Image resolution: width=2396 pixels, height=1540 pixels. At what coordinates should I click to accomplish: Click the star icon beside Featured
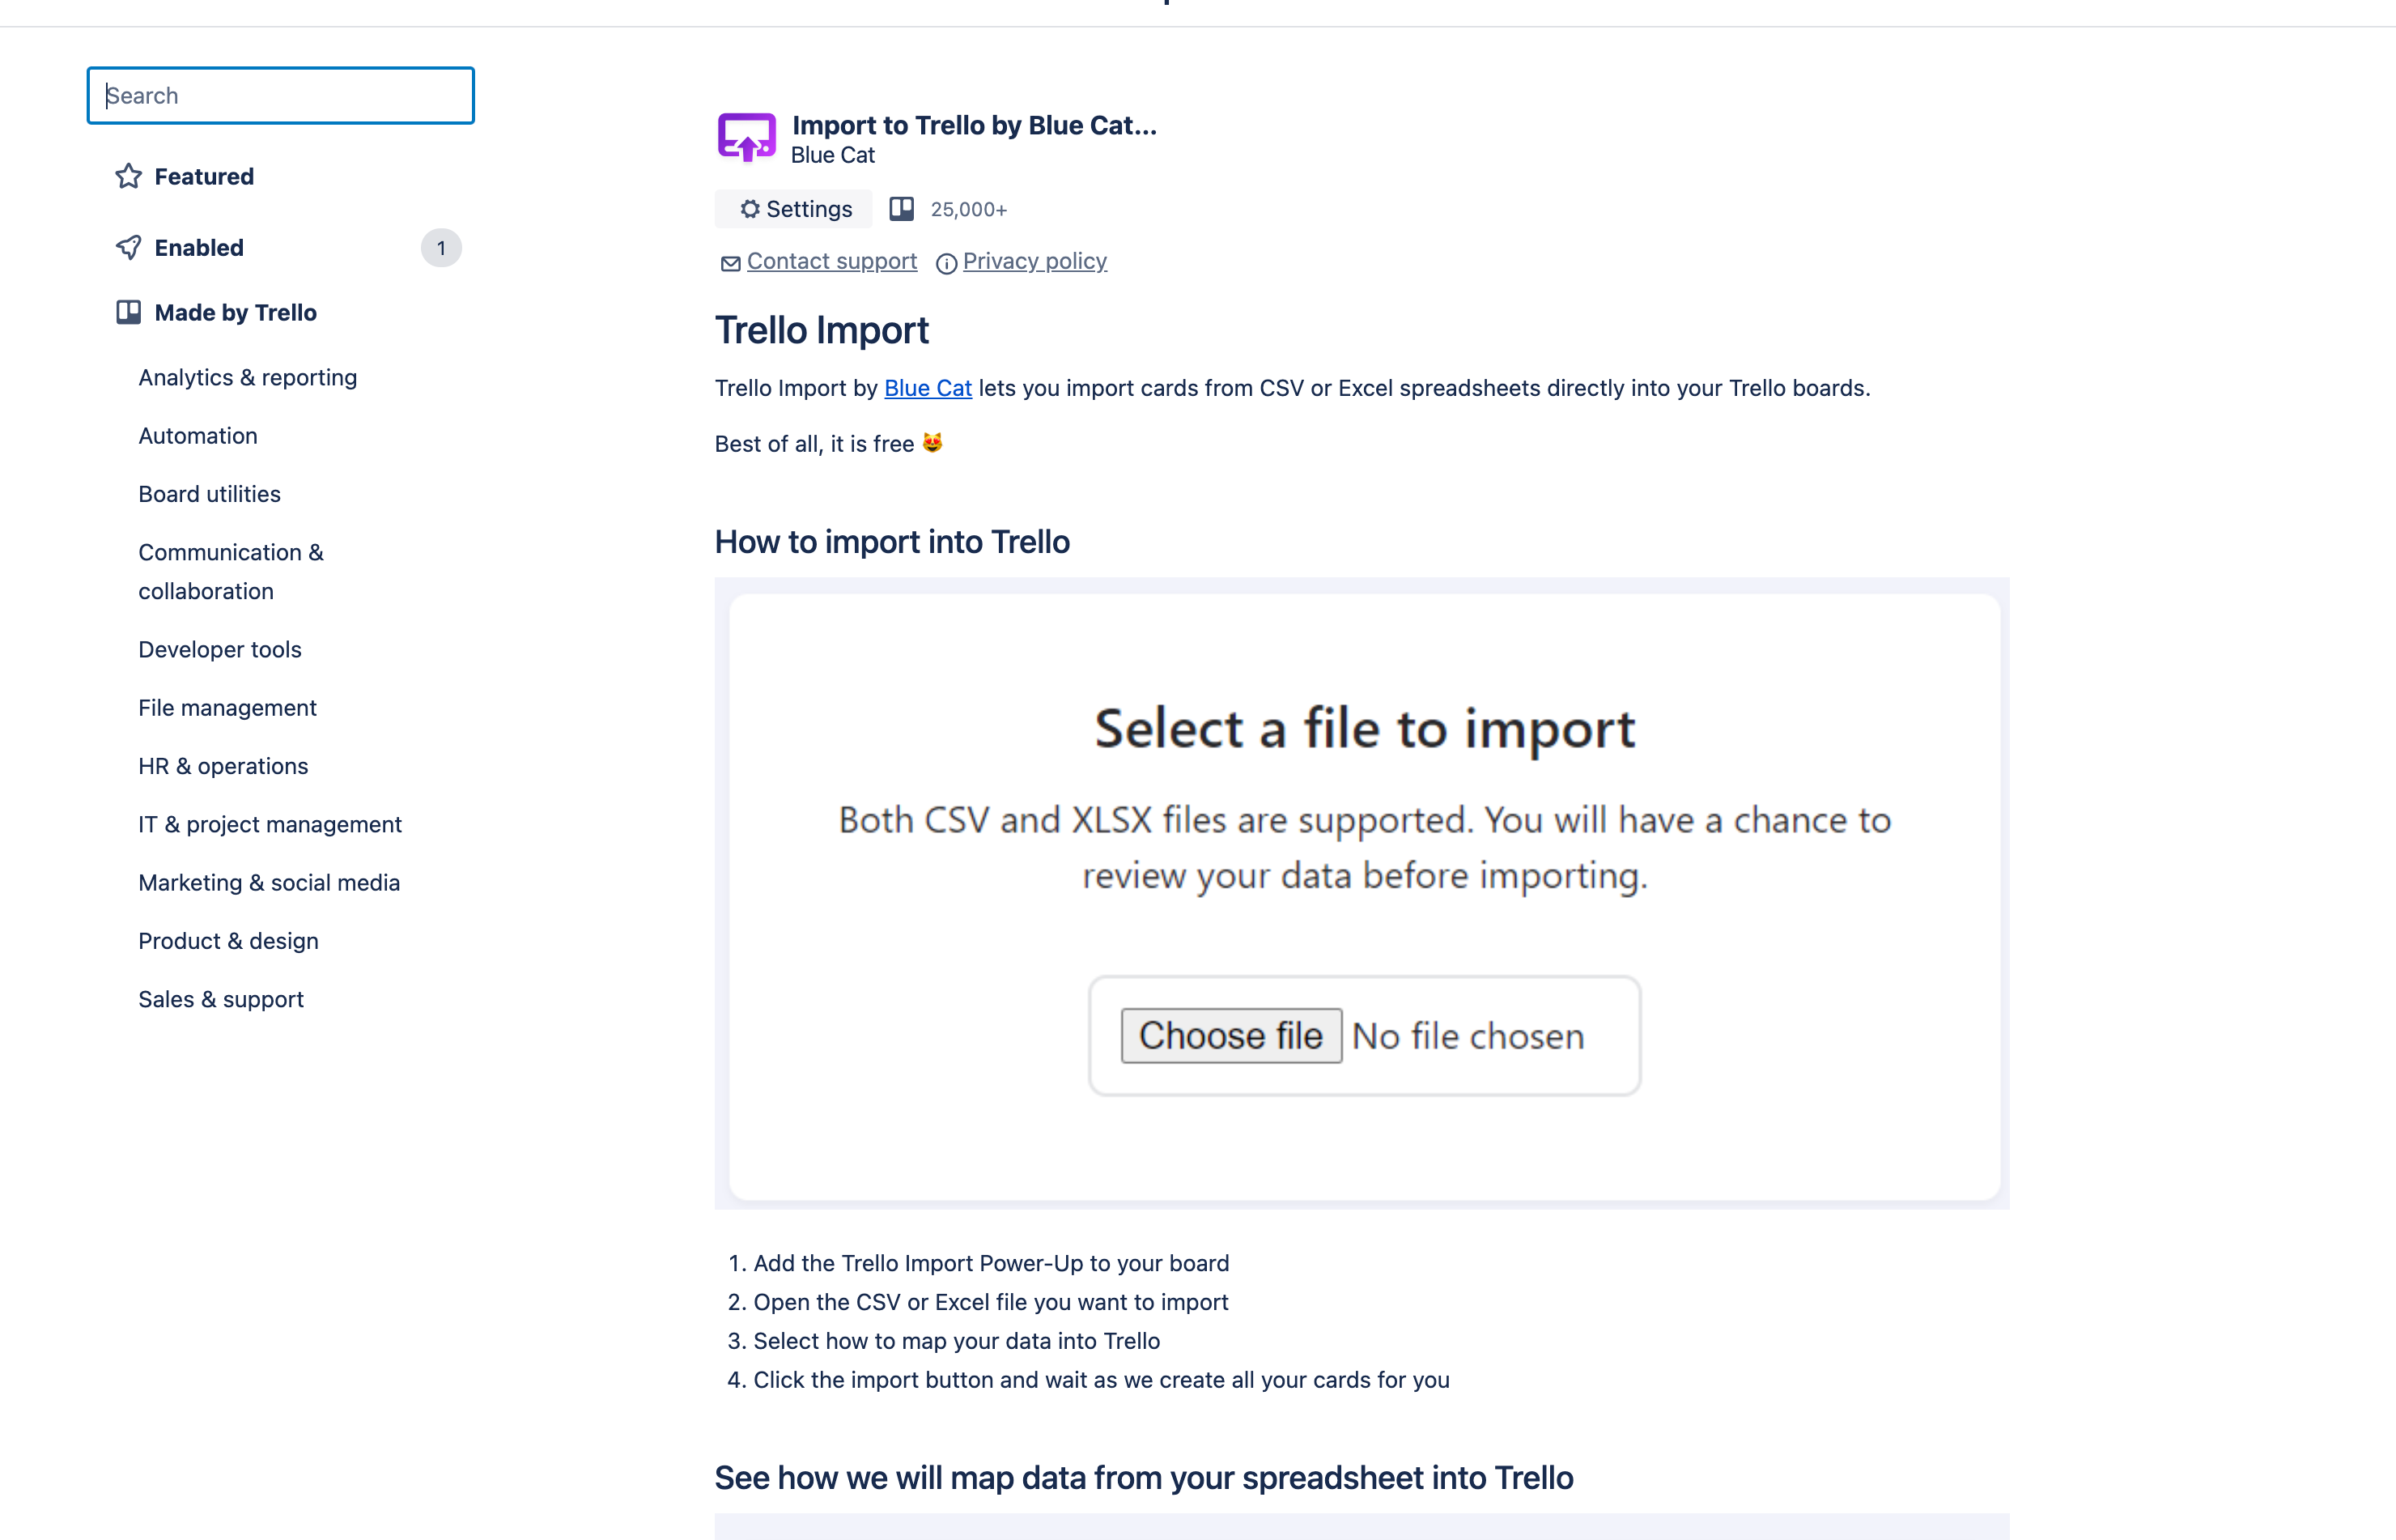click(x=128, y=176)
